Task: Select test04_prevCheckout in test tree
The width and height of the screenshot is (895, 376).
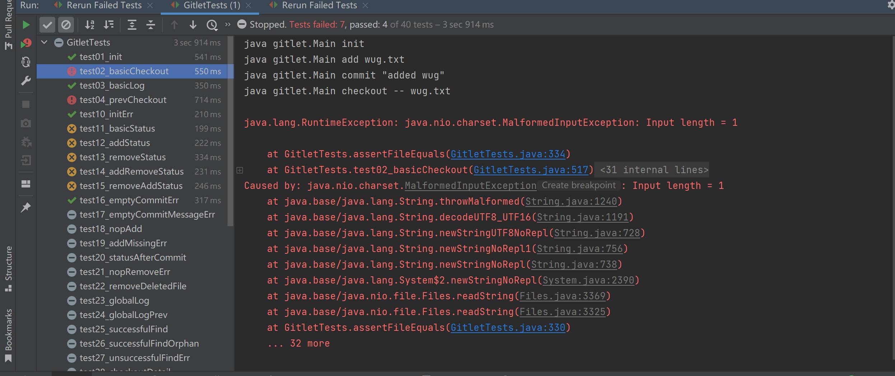Action: tap(123, 100)
